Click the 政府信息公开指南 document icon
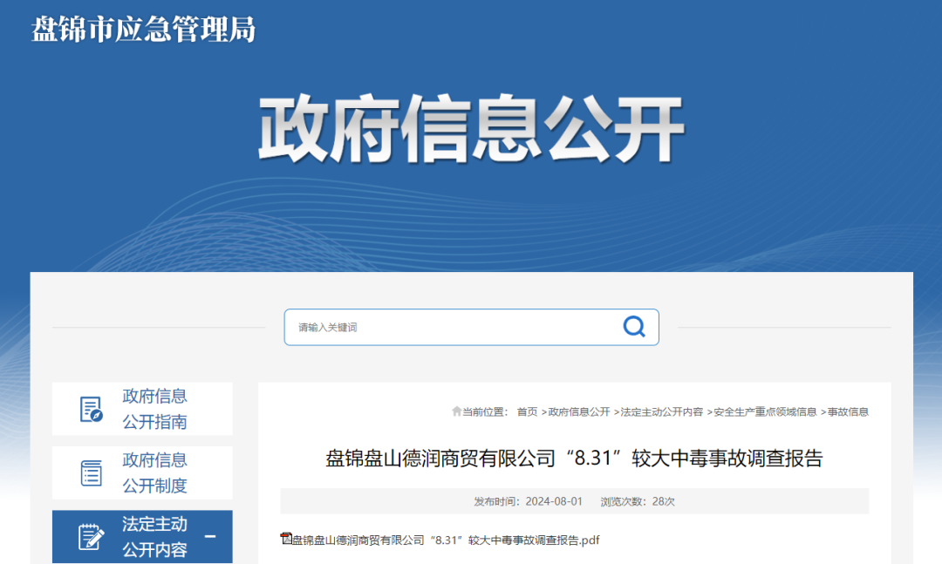Viewport: 942px width, 564px height. click(91, 409)
